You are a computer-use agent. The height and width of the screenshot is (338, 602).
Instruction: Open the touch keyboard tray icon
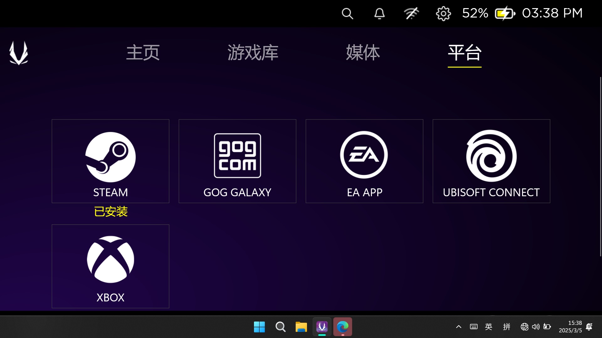coord(474,327)
